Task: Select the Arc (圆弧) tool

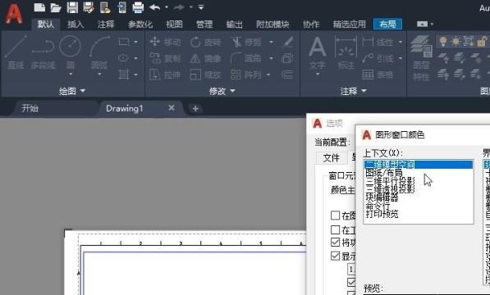Action: (x=99, y=52)
